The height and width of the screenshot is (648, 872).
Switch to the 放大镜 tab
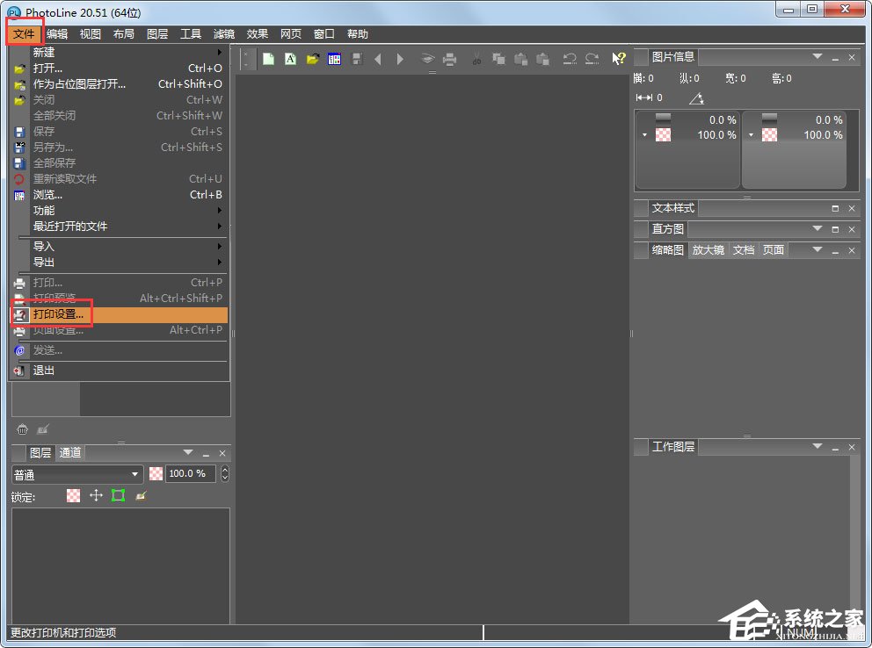click(x=708, y=250)
